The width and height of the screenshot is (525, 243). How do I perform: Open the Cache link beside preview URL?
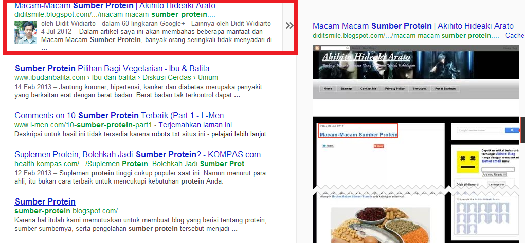(515, 36)
